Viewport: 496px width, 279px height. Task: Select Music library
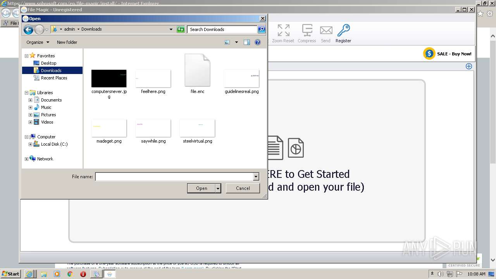[46, 107]
